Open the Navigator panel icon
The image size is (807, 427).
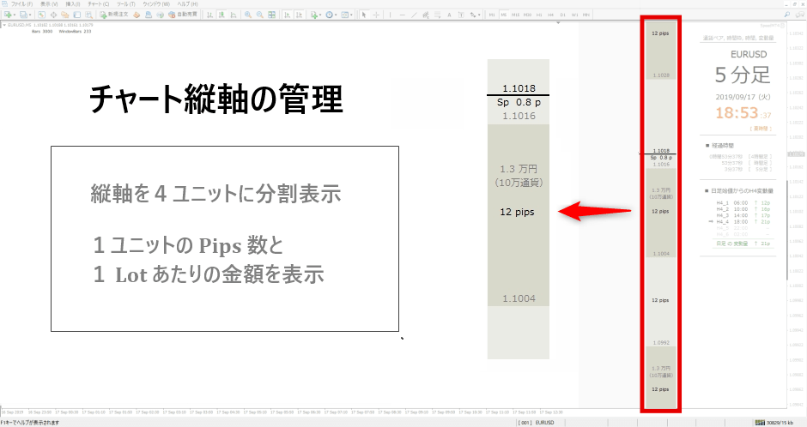click(65, 15)
